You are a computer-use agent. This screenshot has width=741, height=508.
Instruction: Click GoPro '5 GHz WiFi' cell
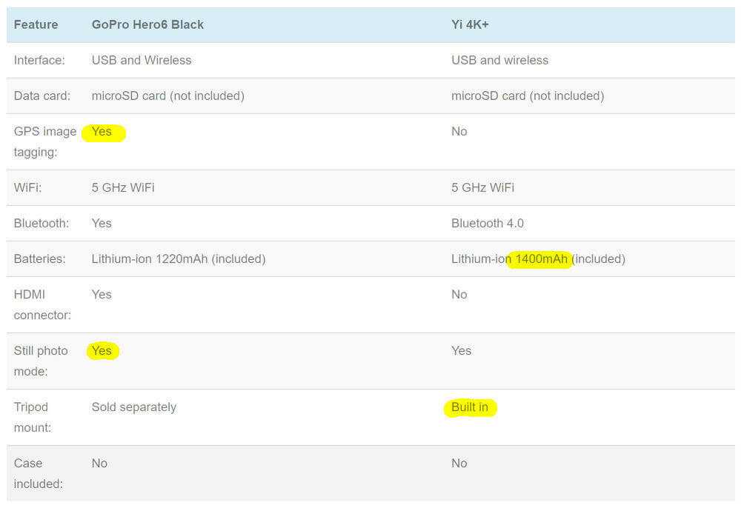123,187
